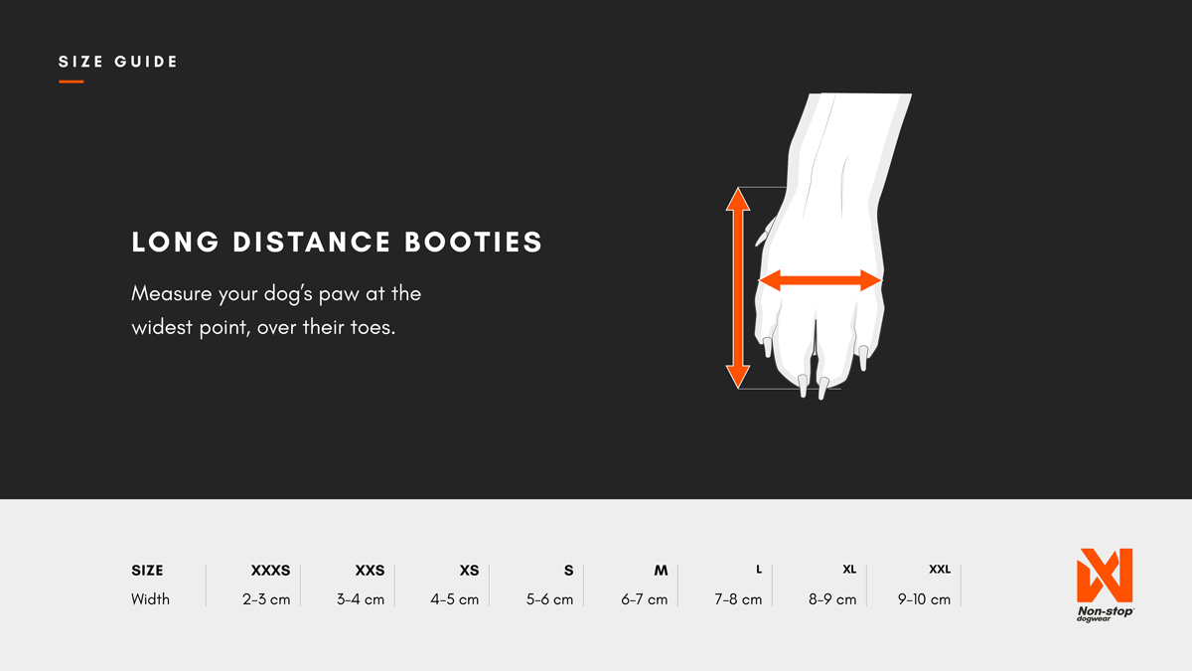Click the 6-7 cm width value
This screenshot has height=671, width=1192.
pos(645,599)
